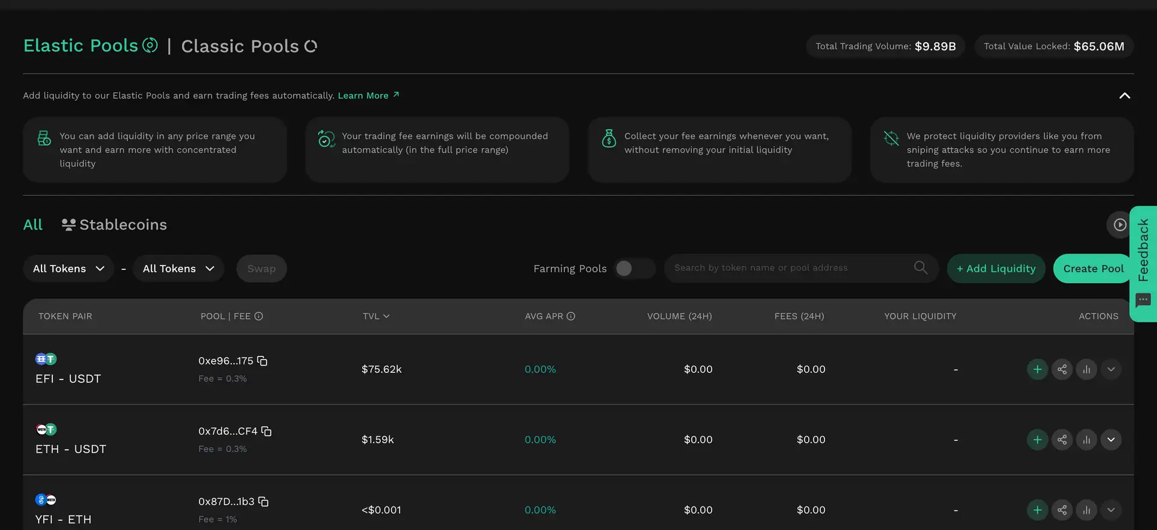
Task: Expand the ETH - USDT pool row
Action: point(1111,440)
